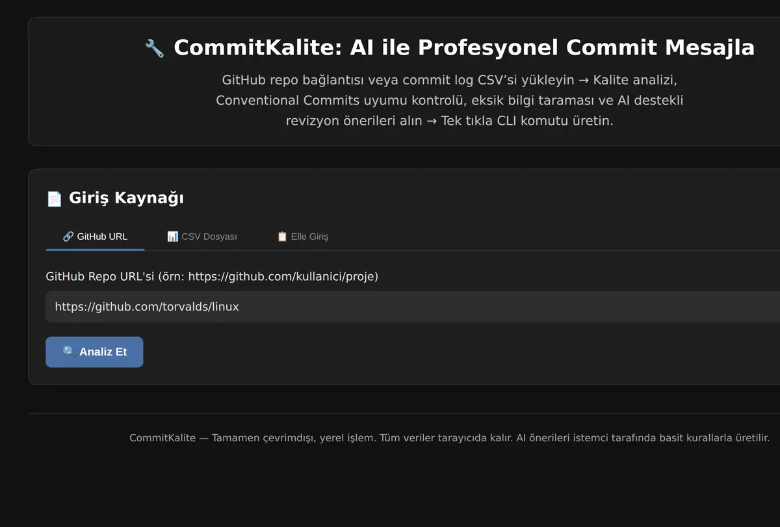Click the description line starting "Conventional Commits uyumu"
780x527 pixels.
pyautogui.click(x=449, y=101)
